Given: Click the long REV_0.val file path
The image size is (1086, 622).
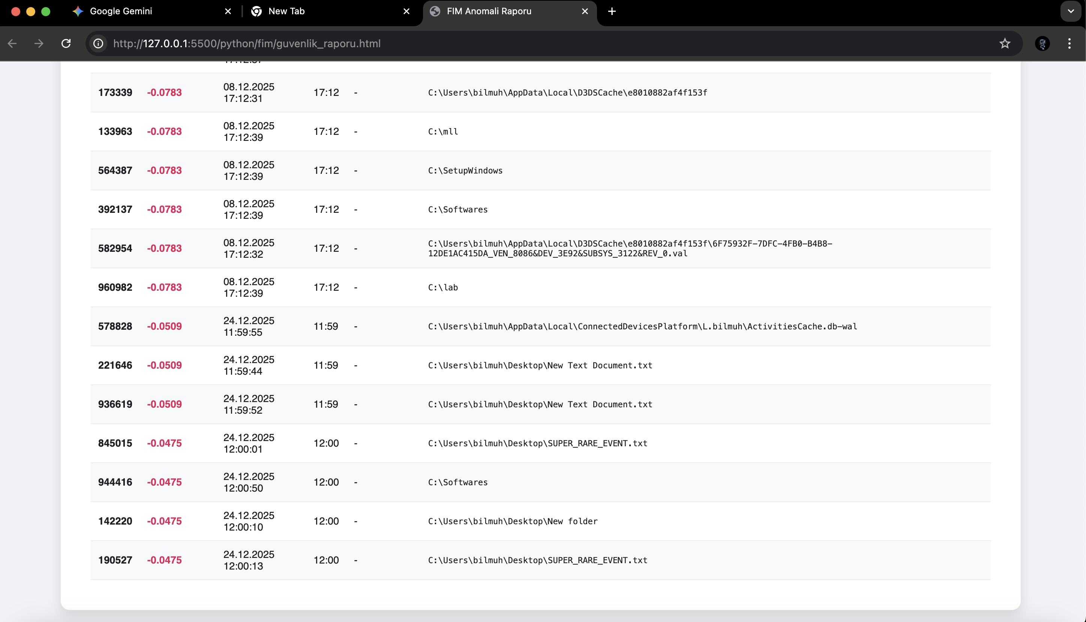Looking at the screenshot, I should click(x=630, y=249).
